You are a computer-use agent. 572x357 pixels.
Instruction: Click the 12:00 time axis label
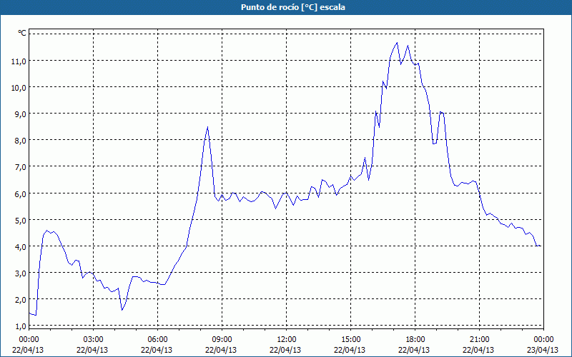tap(287, 340)
